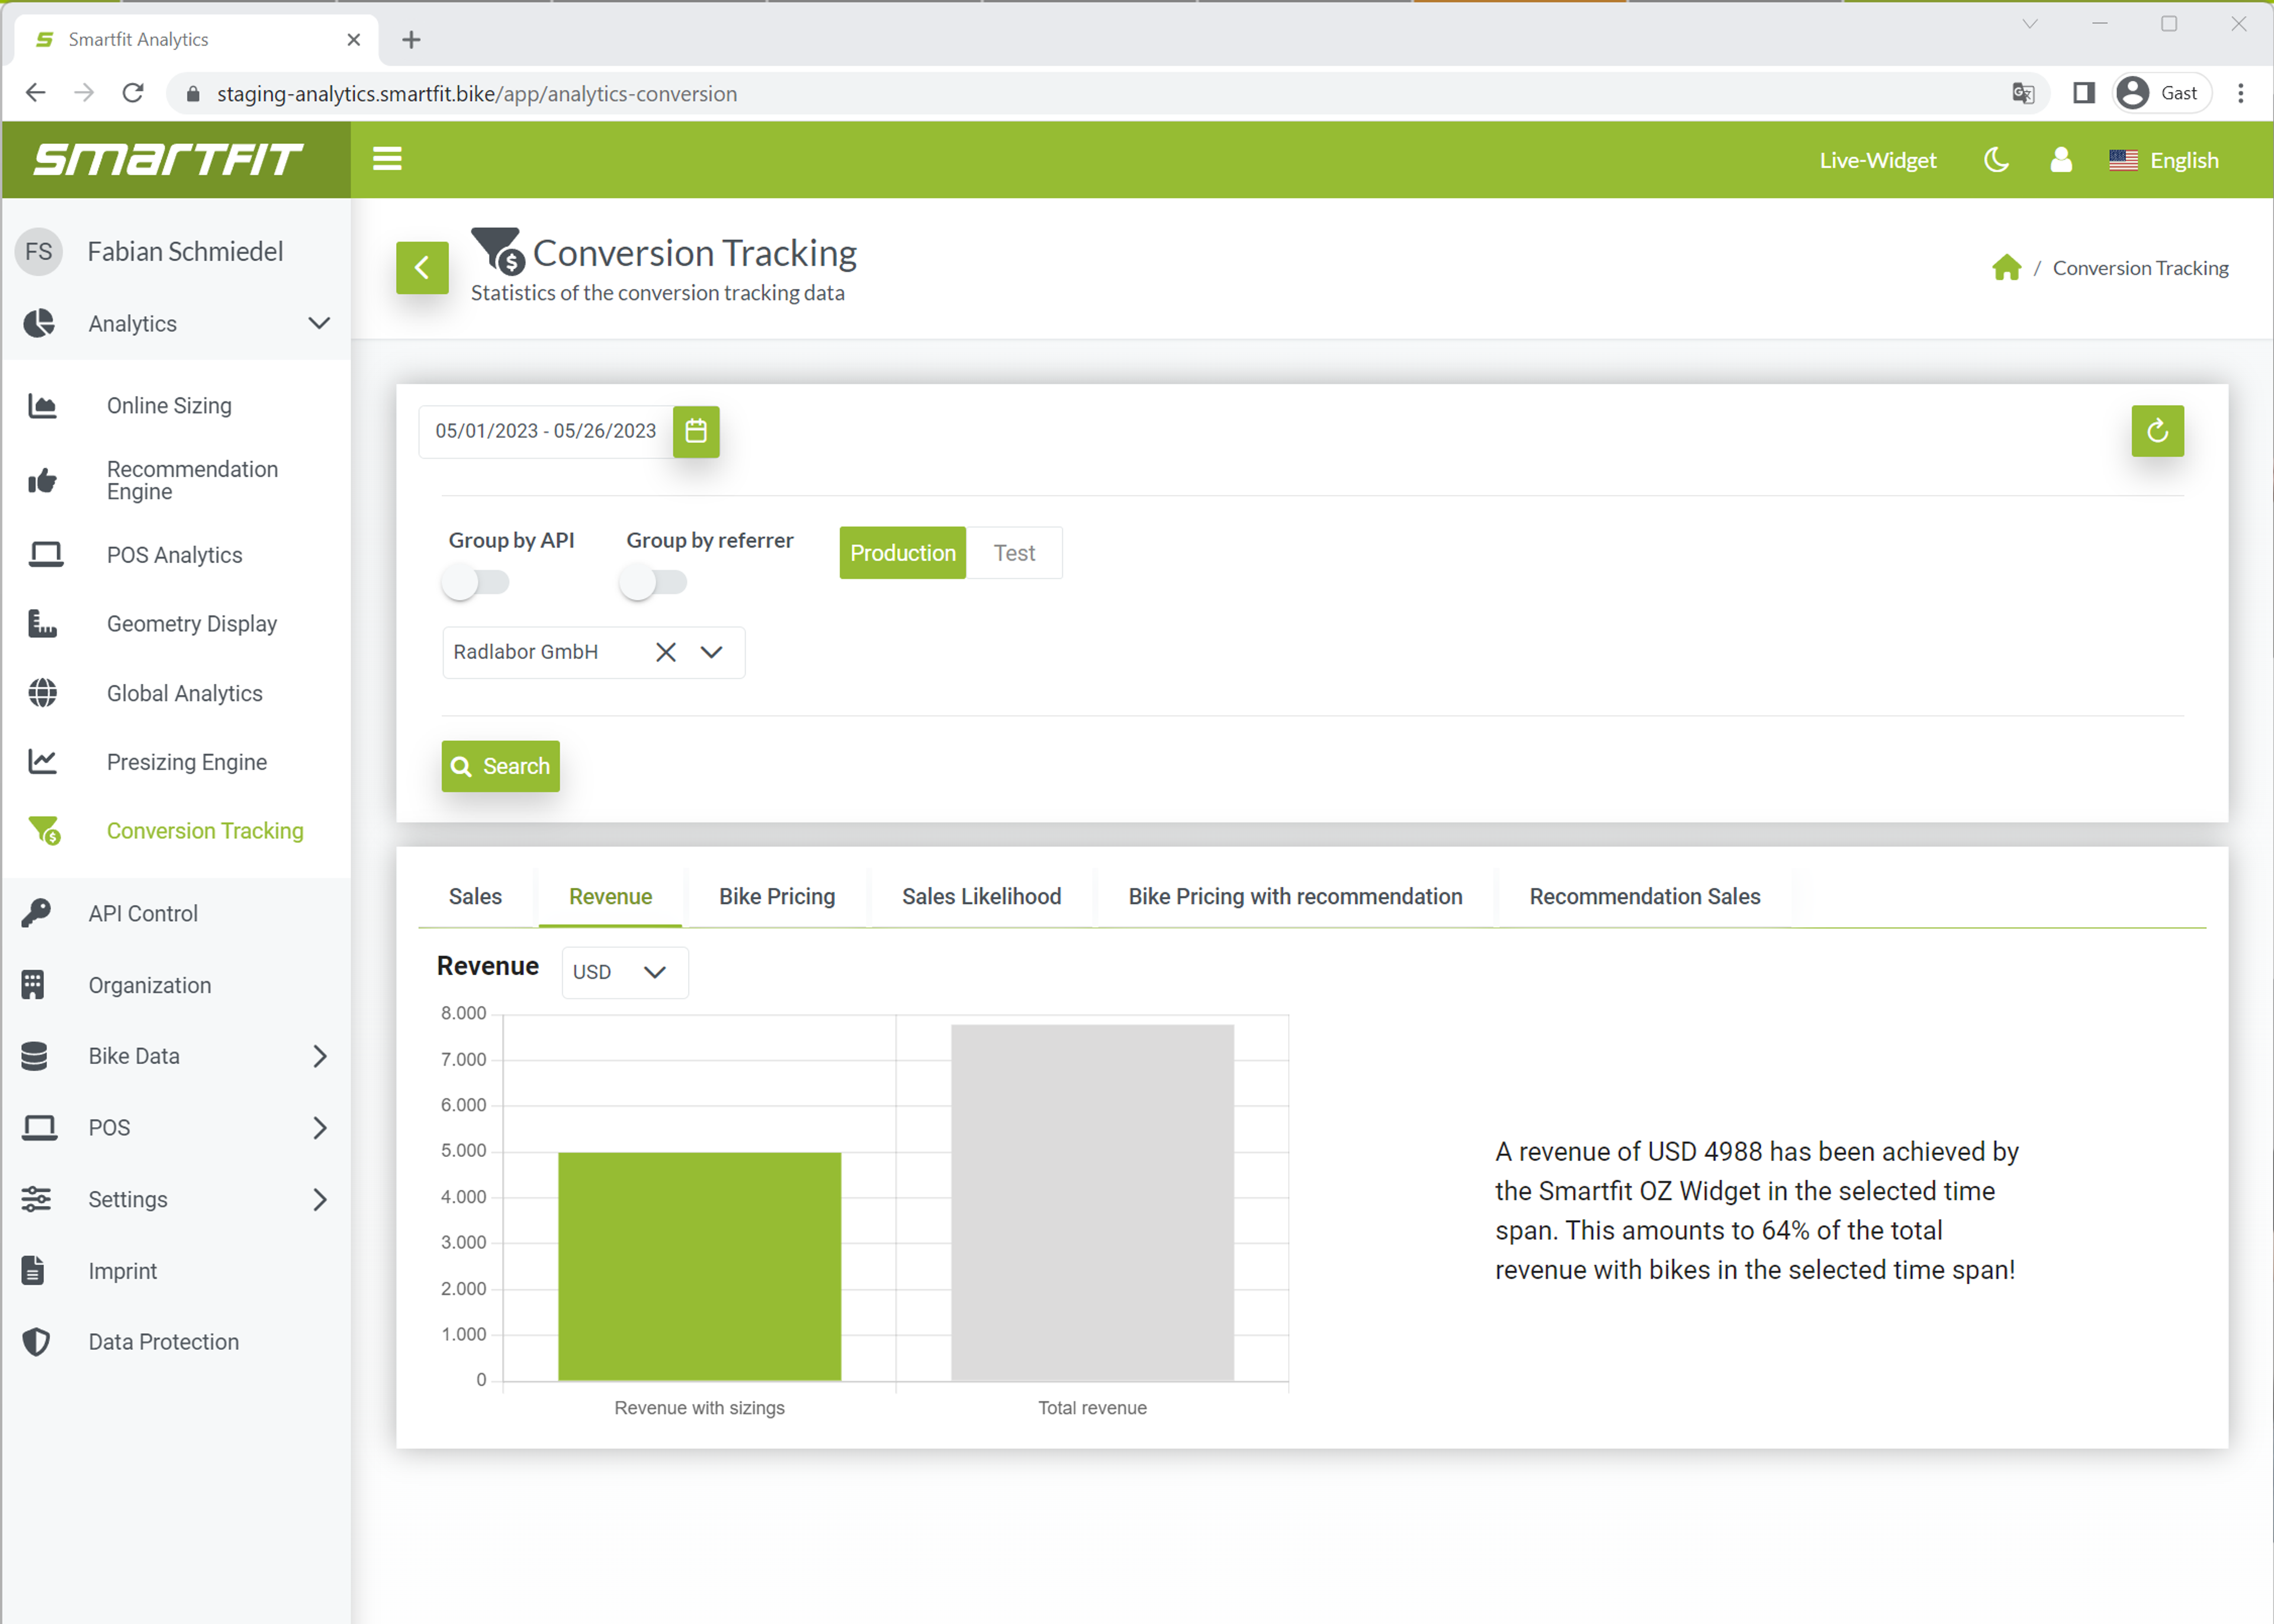Switch to the Bike Pricing tab
Image resolution: width=2274 pixels, height=1624 pixels.
[777, 896]
